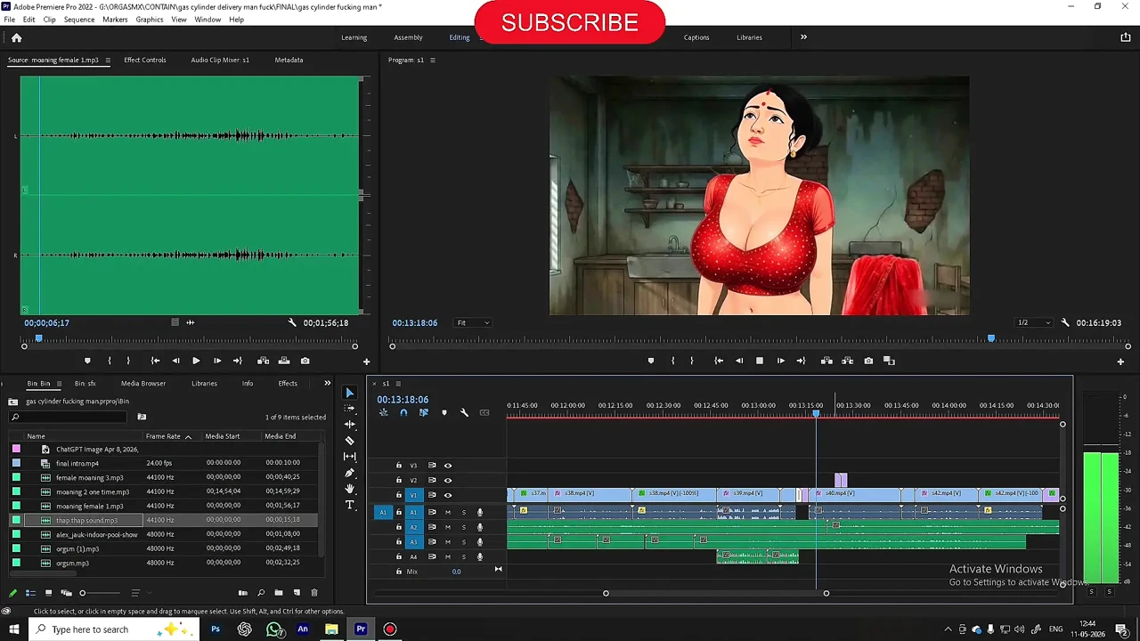
Task: Toggle bin writable green pencil icon
Action: pos(12,593)
